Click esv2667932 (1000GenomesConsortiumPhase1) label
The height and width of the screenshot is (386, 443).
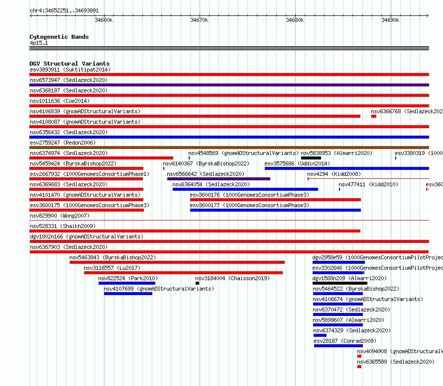pos(90,174)
